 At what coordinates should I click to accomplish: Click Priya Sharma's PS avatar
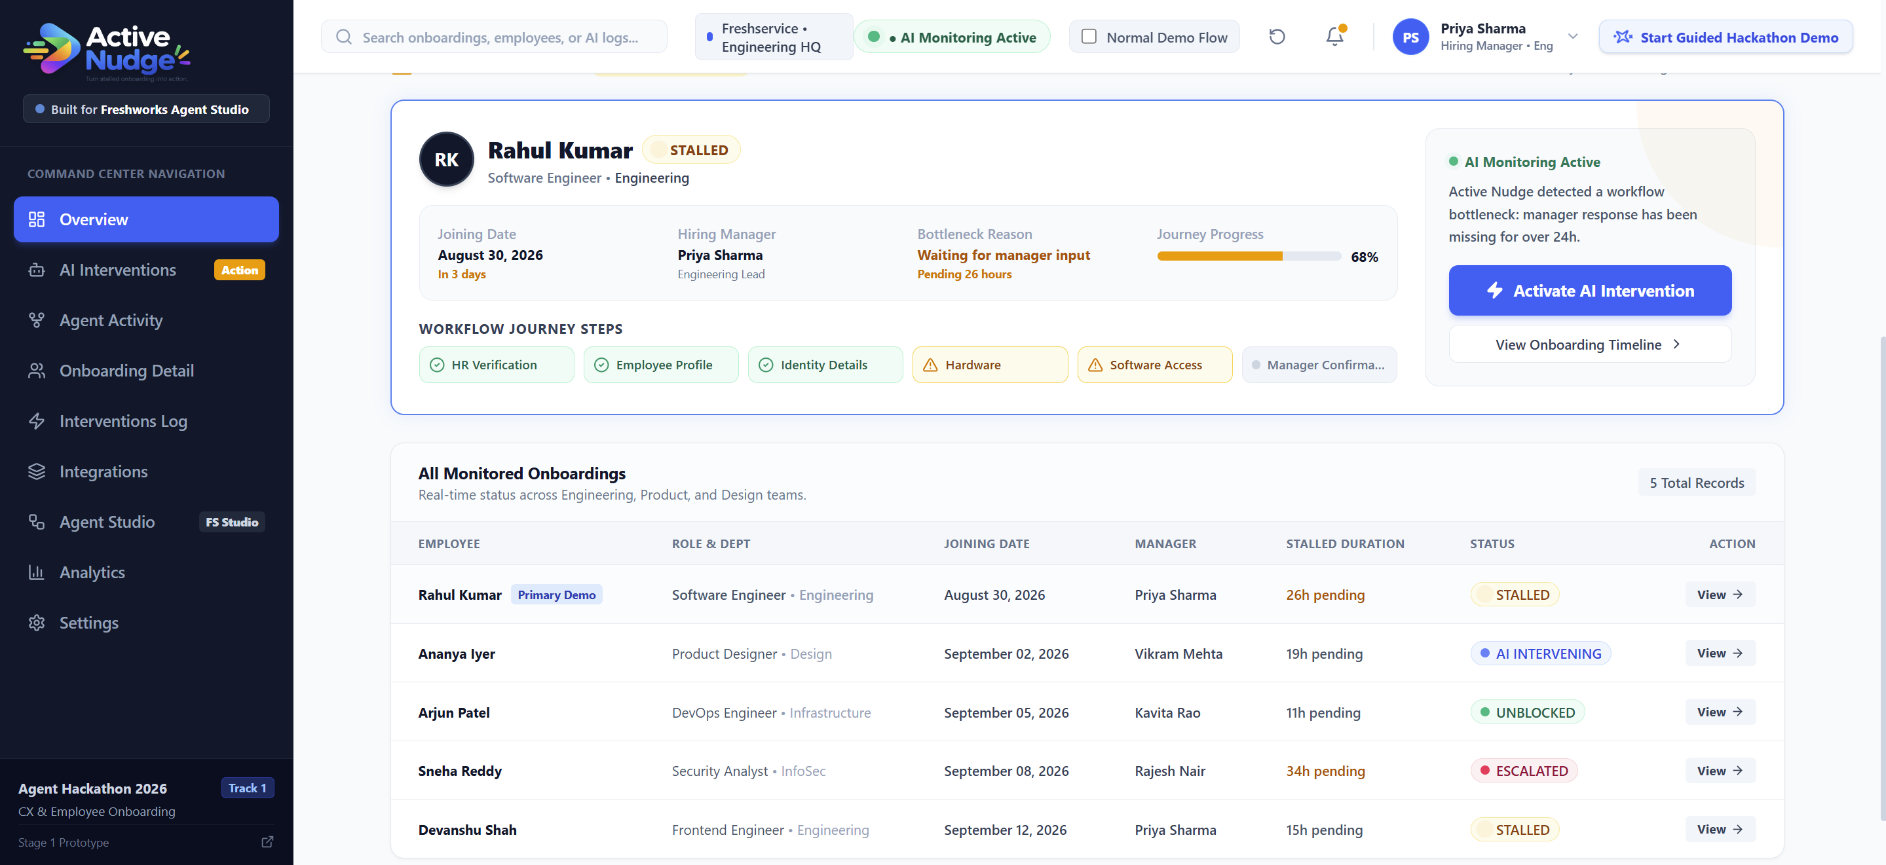[x=1410, y=37]
